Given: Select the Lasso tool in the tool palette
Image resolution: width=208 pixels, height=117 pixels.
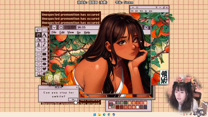Looking at the screenshot, I should (38, 30).
